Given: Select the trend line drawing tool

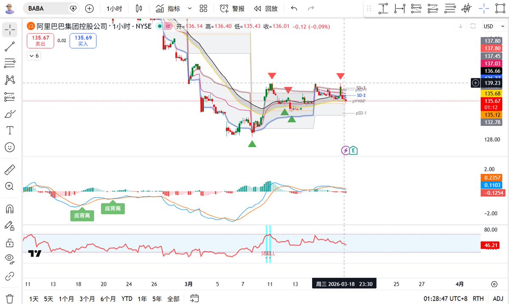Looking at the screenshot, I should tap(10, 47).
